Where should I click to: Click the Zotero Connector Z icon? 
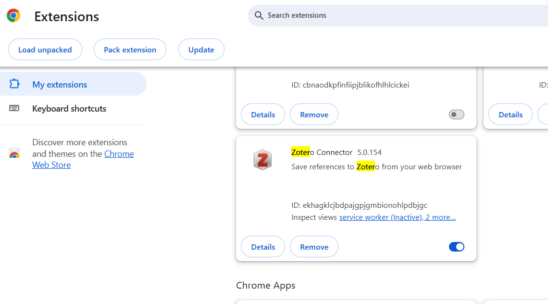point(262,160)
